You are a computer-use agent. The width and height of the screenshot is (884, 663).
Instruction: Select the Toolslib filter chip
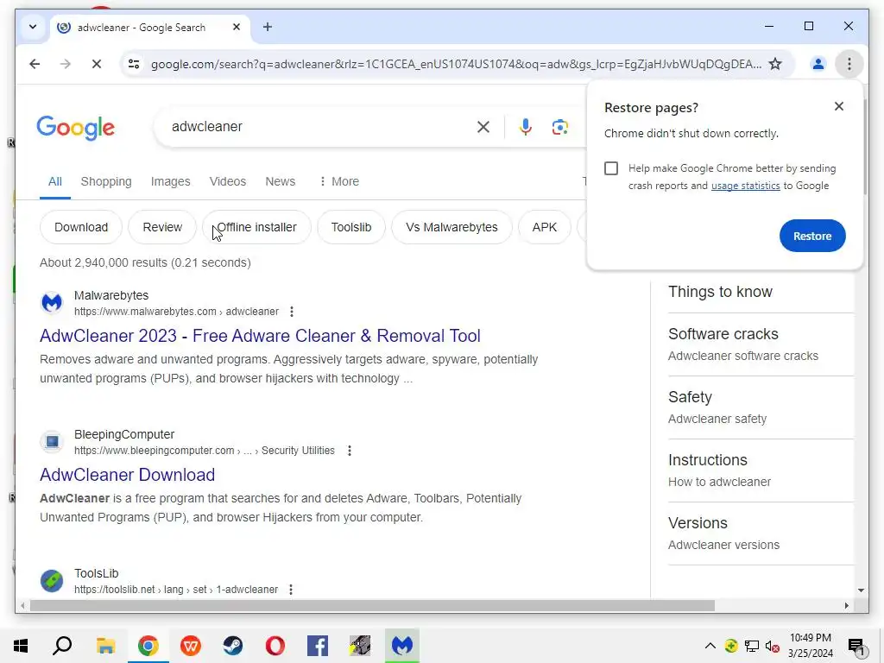(351, 227)
